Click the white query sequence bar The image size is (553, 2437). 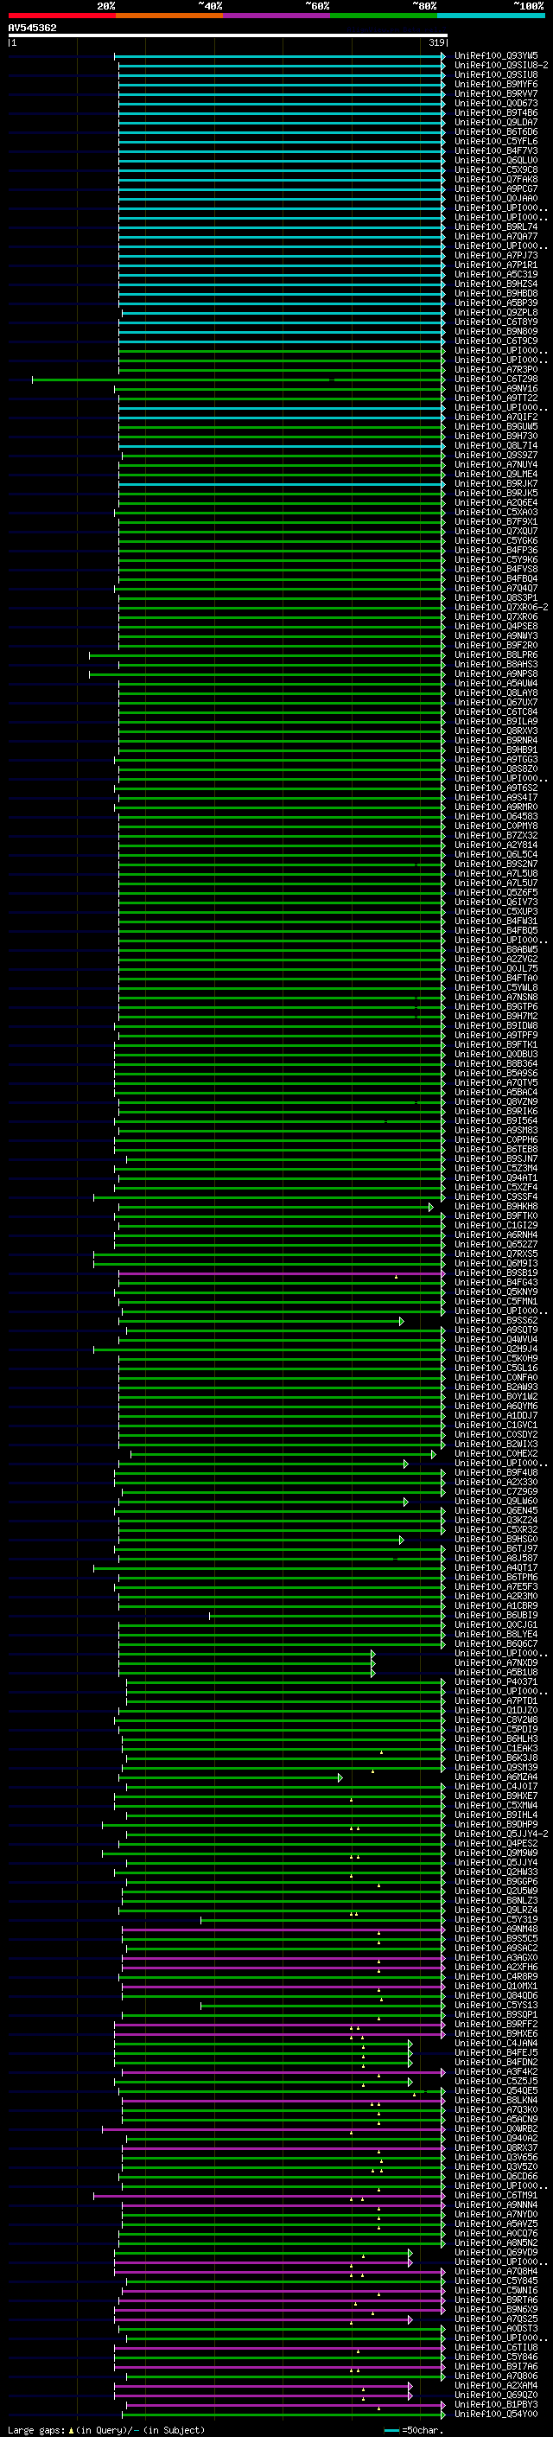click(228, 35)
